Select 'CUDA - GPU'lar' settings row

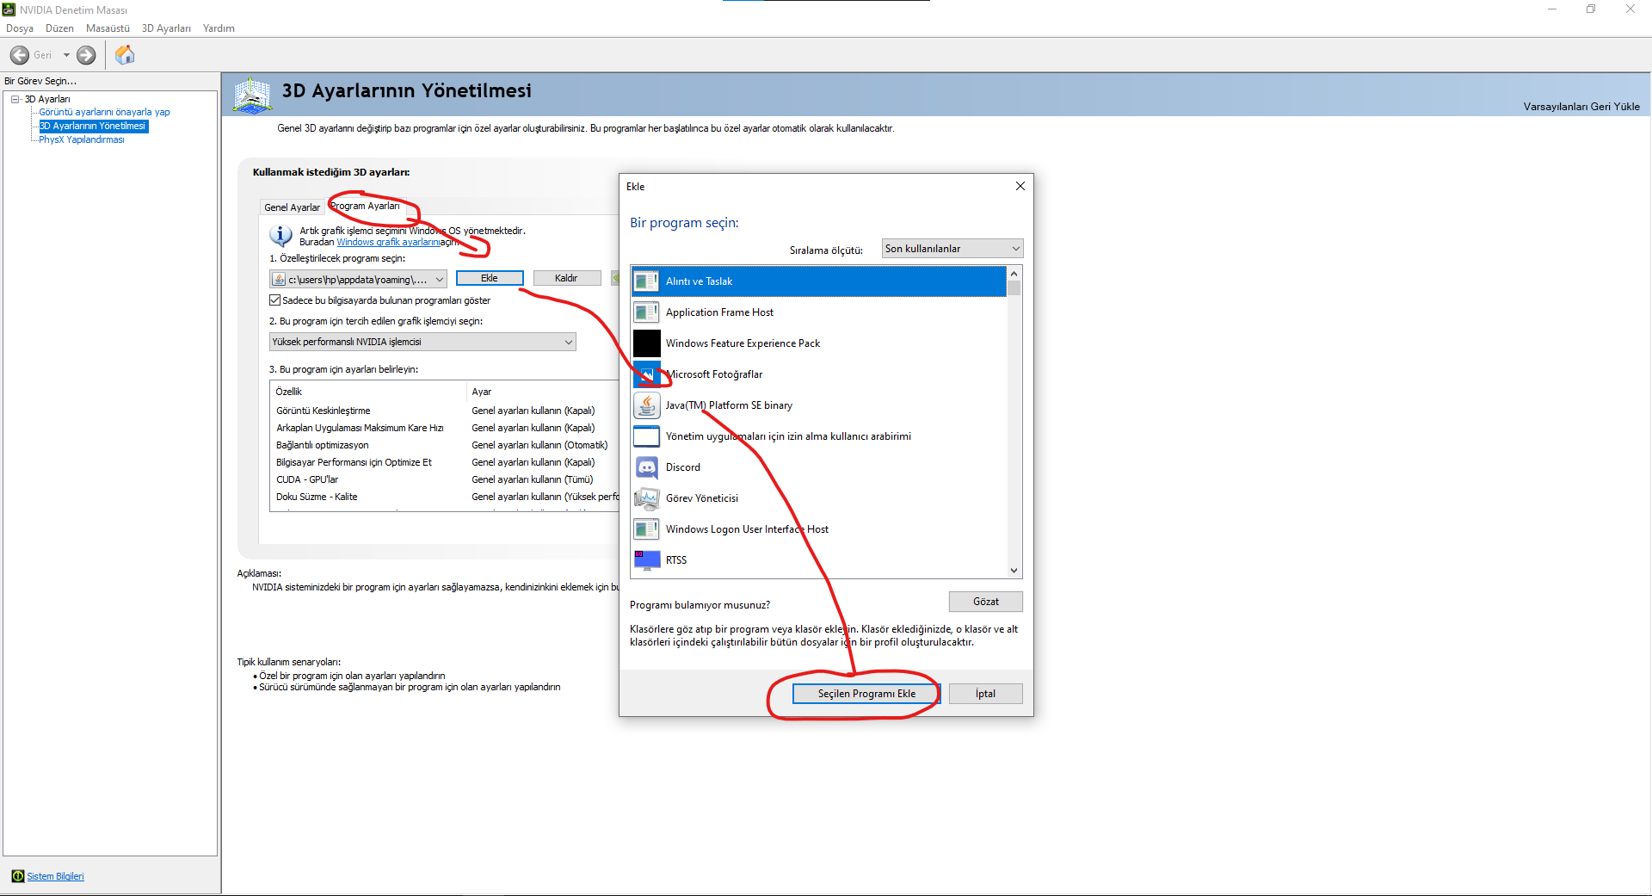(444, 479)
